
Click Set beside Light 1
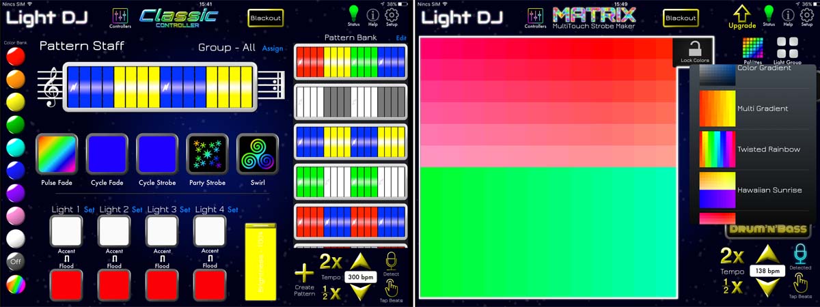89,209
